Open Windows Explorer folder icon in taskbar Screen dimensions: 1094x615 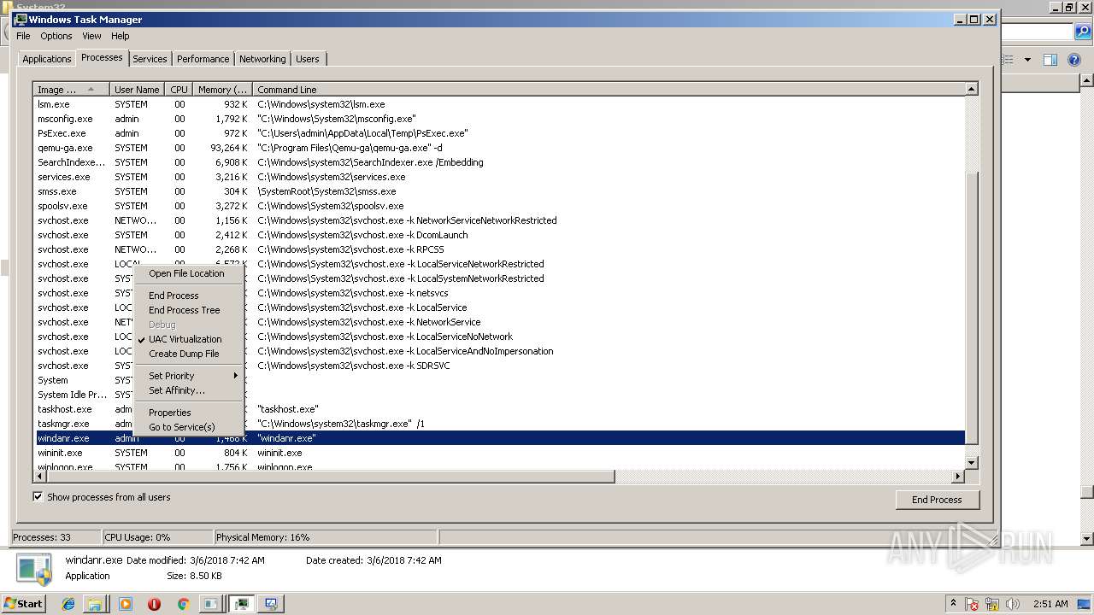pyautogui.click(x=96, y=604)
